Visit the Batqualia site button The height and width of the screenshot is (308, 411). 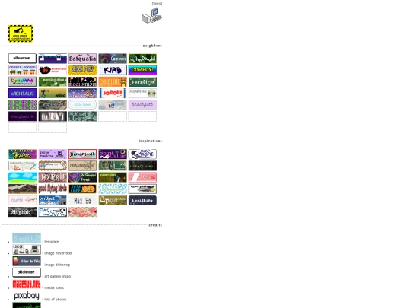(82, 59)
